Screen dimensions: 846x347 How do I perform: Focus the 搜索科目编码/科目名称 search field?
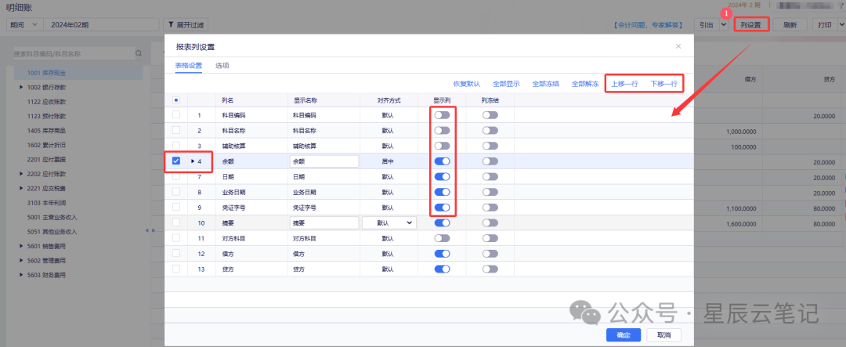point(73,53)
